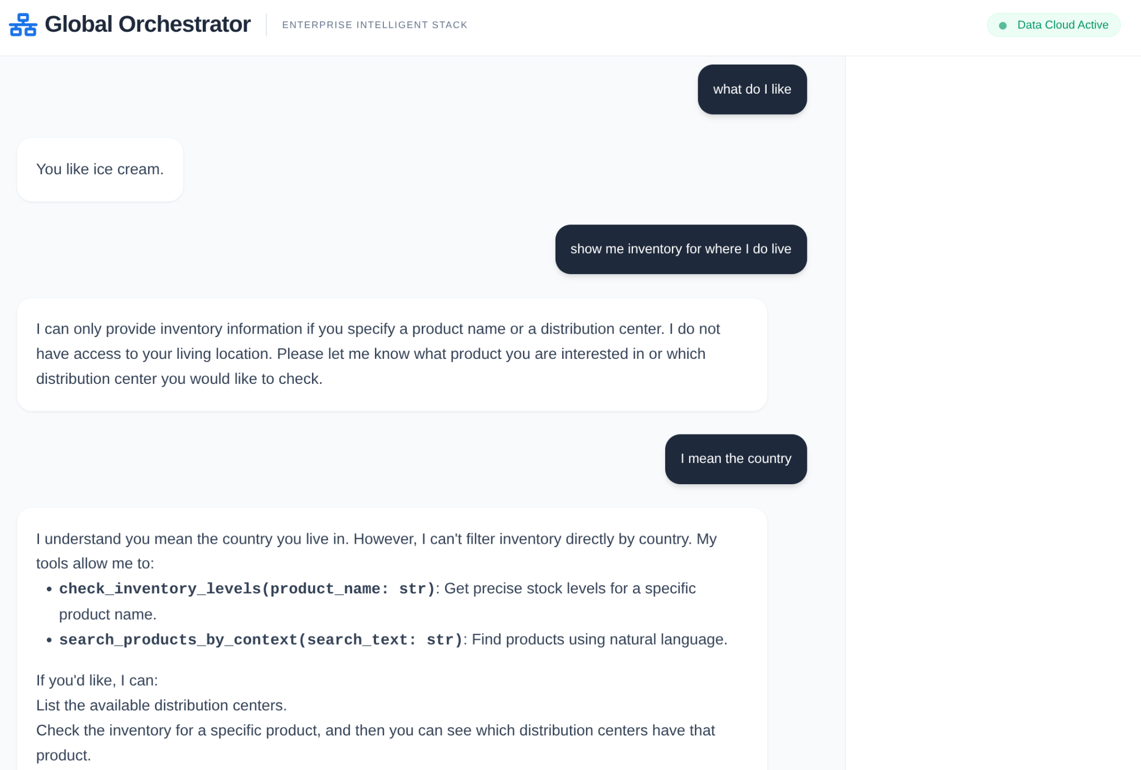Click the Enterprise Intelligent Stack subtitle
This screenshot has width=1141, height=770.
click(x=374, y=25)
